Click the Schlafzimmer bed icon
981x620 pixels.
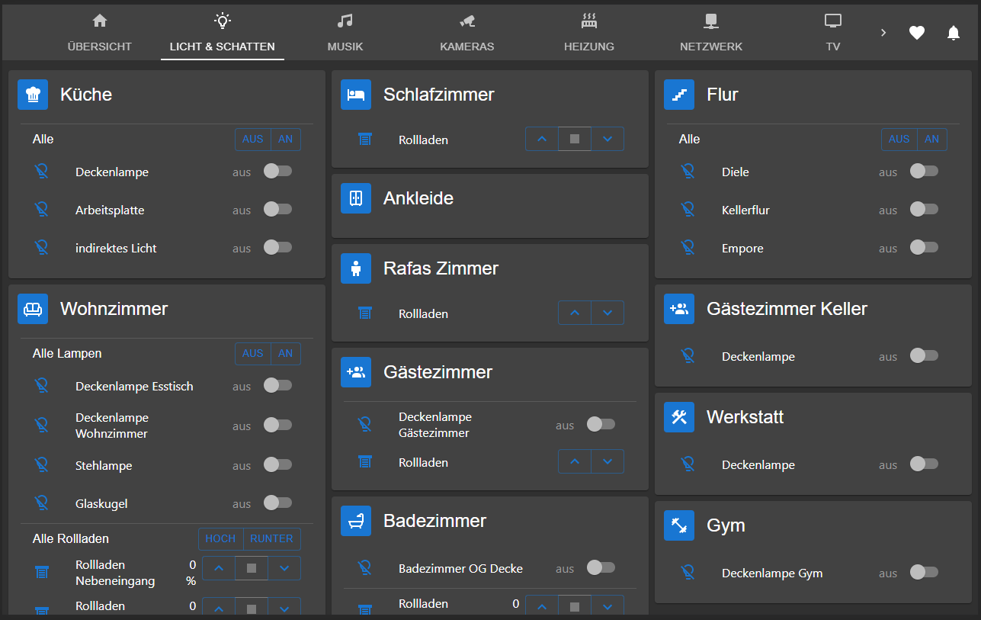(356, 95)
